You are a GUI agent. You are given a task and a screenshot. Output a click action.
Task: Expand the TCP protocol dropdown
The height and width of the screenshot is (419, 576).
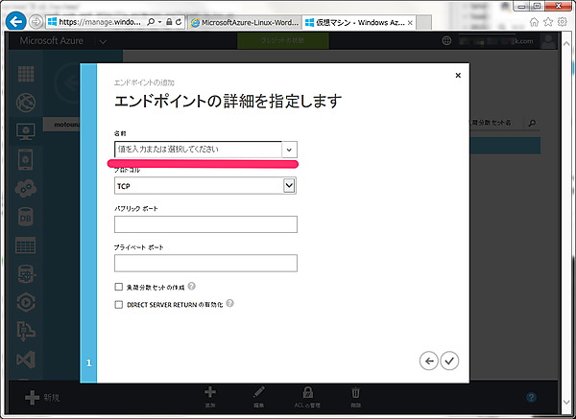point(289,185)
